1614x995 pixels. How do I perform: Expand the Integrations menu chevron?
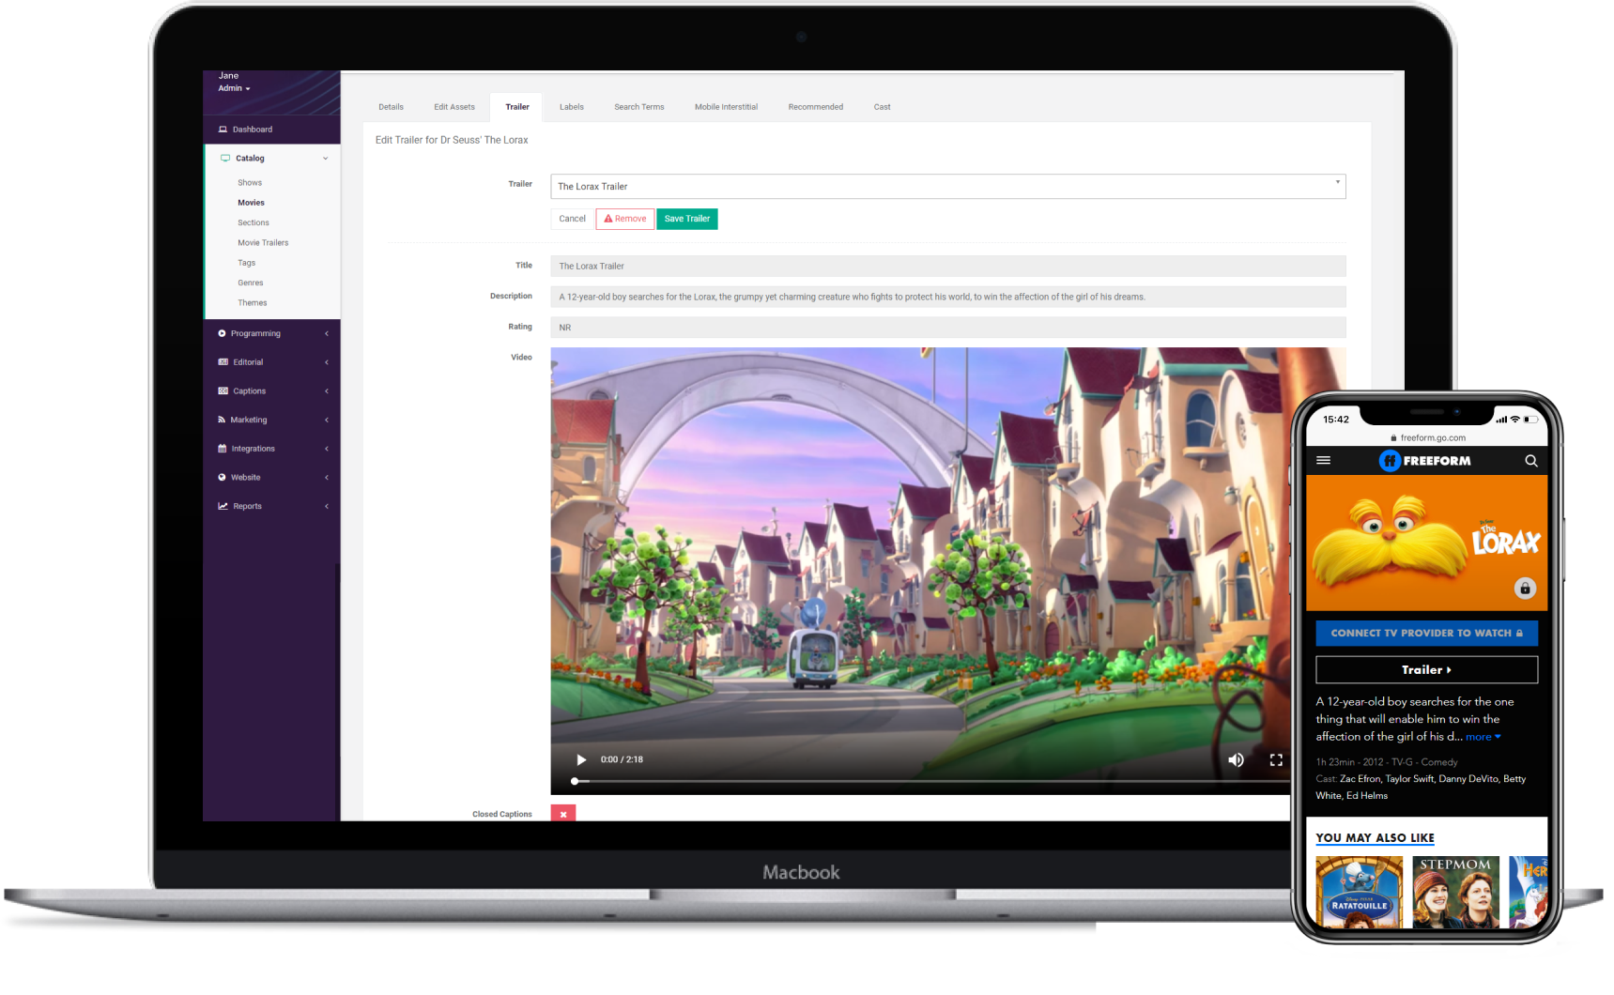point(327,449)
